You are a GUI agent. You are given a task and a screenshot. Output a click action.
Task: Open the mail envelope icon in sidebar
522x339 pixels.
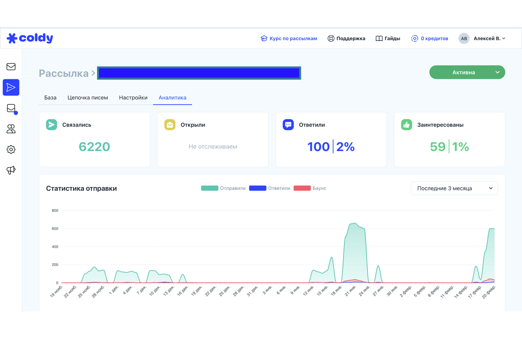pos(11,66)
